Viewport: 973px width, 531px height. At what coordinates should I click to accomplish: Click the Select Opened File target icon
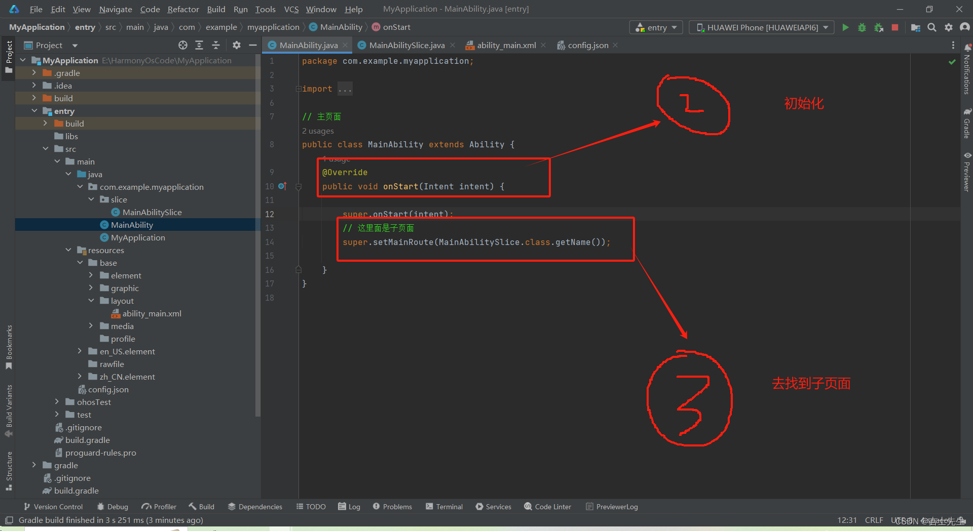pyautogui.click(x=183, y=45)
